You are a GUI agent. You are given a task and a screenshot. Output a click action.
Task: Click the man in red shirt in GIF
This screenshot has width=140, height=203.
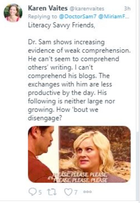click(x=41, y=154)
